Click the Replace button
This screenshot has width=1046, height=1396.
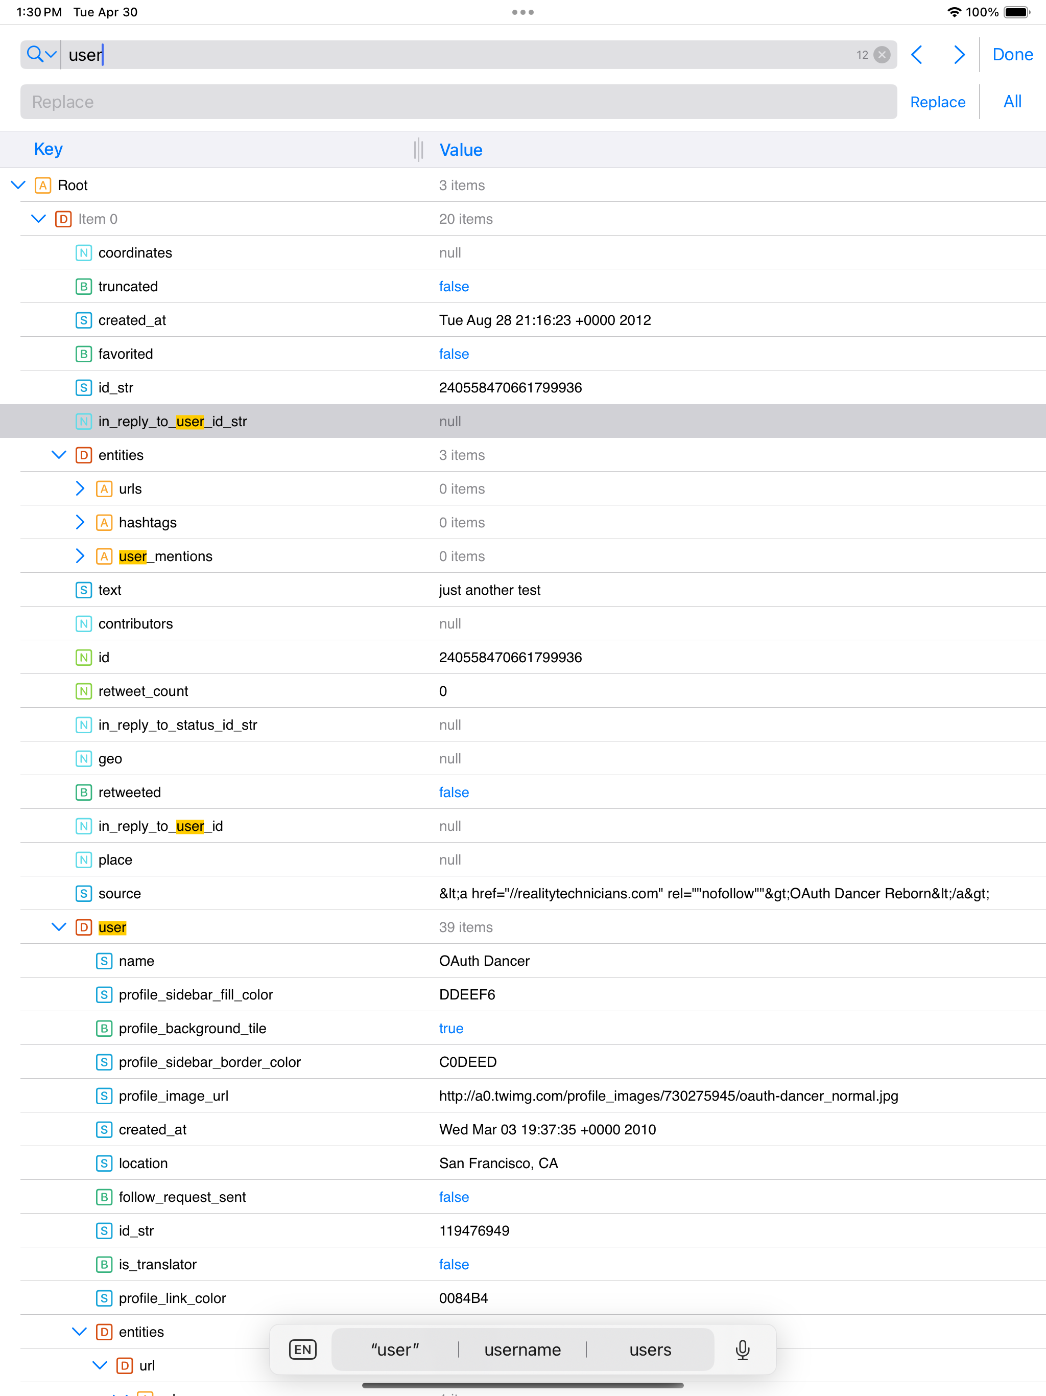938,102
